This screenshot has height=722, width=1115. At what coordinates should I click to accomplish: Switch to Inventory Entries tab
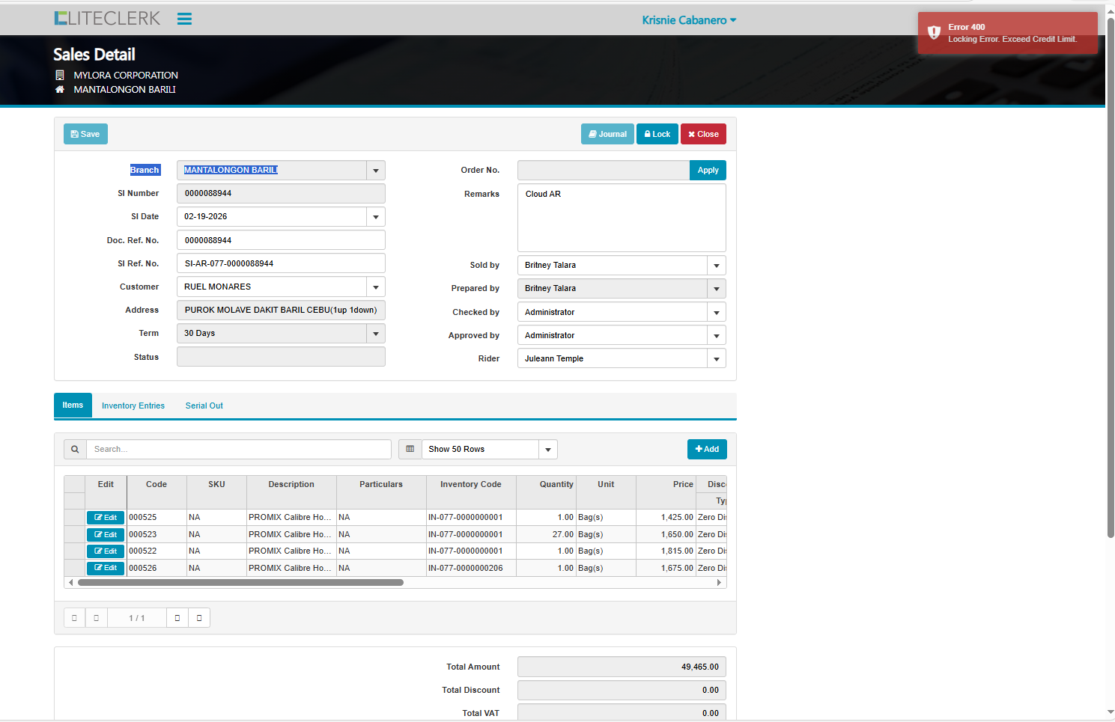[x=133, y=406]
